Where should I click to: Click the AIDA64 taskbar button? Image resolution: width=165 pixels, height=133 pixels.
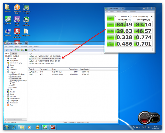click(x=53, y=127)
